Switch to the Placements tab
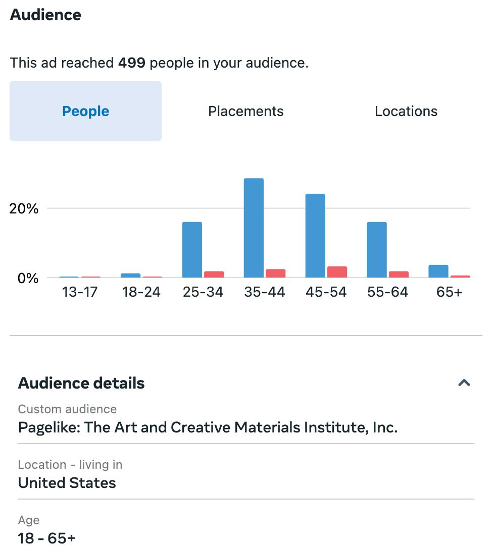495x547 pixels. 245,111
